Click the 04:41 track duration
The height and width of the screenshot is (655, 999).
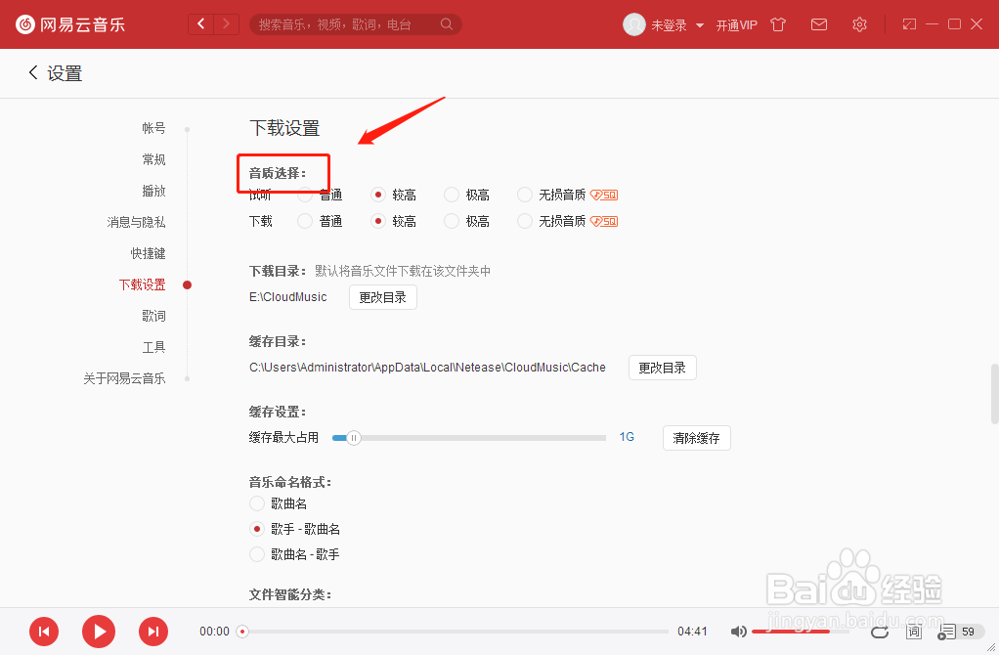tap(692, 632)
